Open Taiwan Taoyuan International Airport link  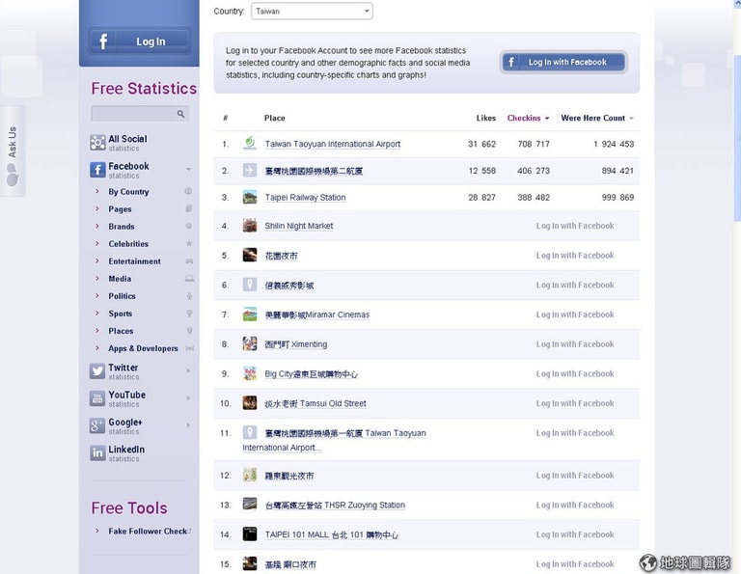333,144
